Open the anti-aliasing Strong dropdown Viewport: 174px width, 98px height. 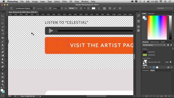(73, 8)
